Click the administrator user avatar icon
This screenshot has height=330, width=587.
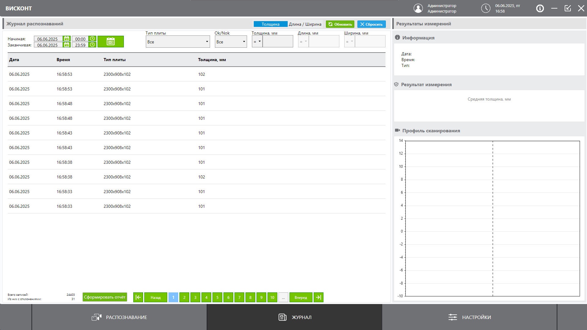[x=418, y=8]
